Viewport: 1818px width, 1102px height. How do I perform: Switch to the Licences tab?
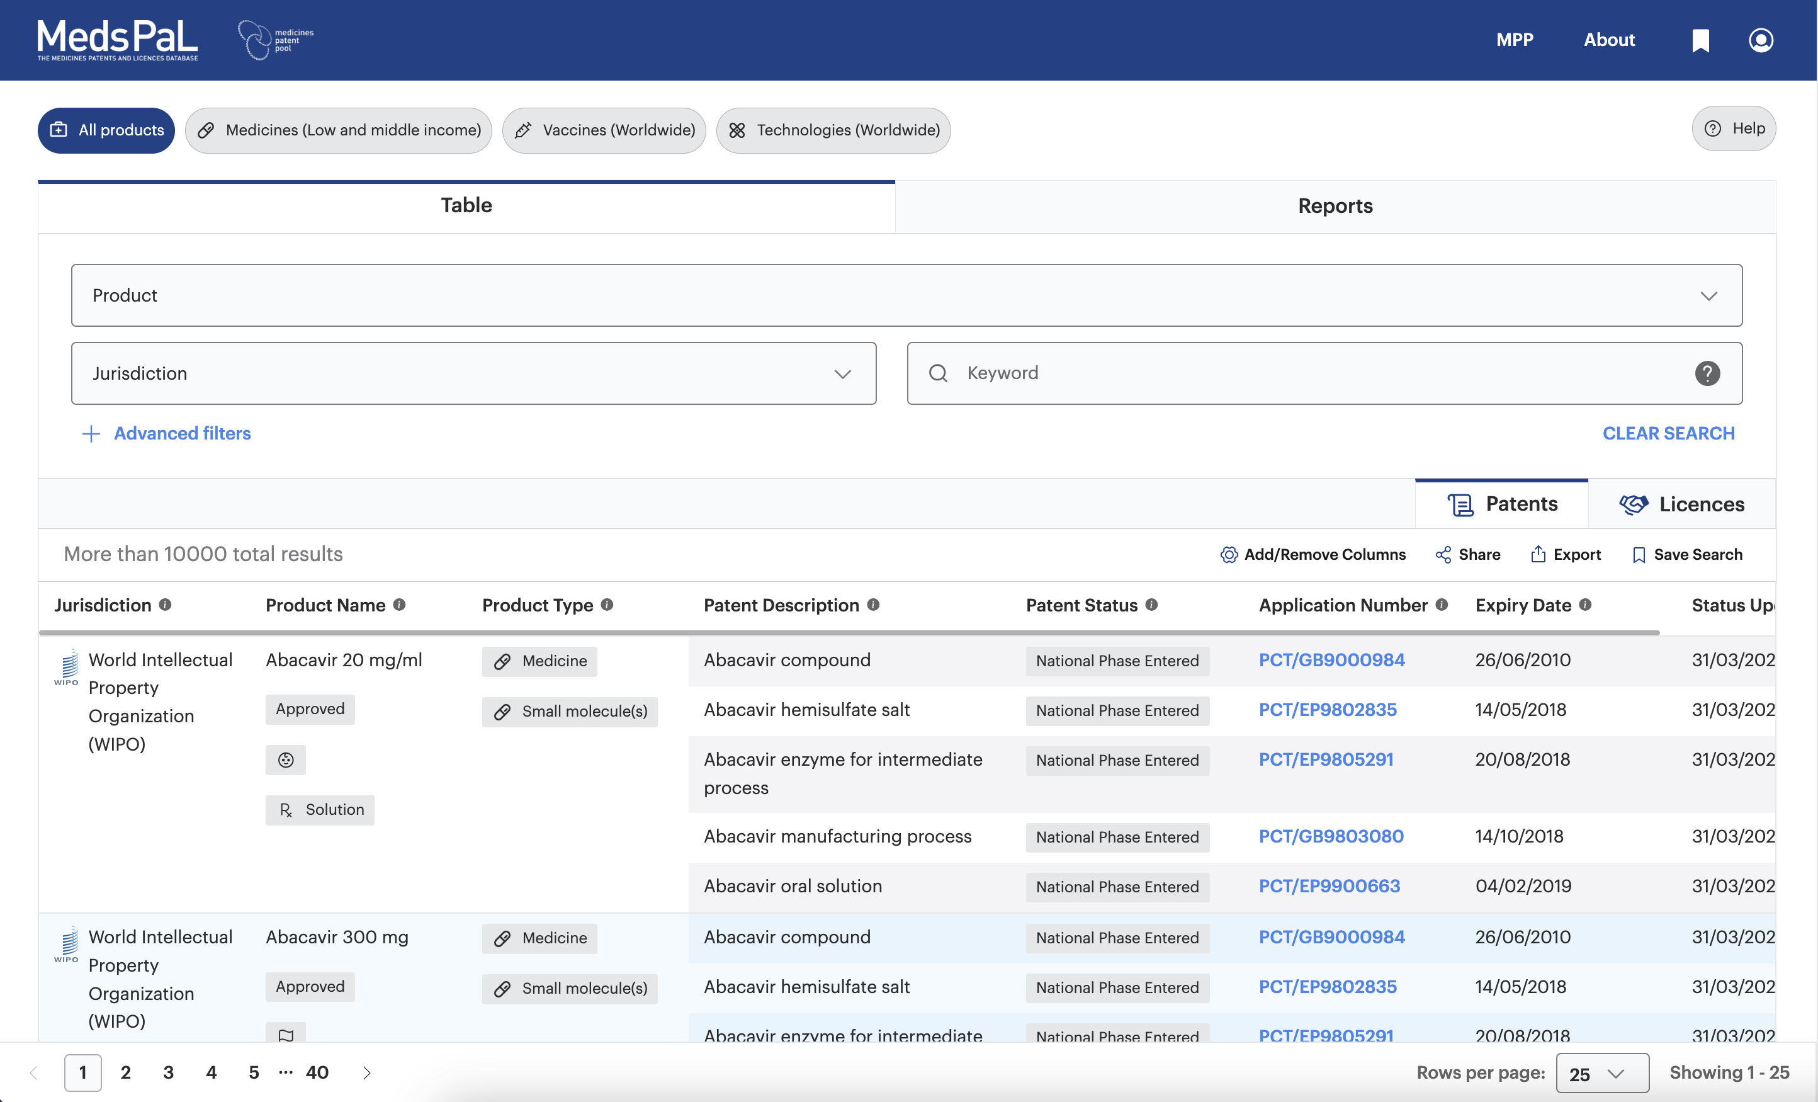(1681, 504)
